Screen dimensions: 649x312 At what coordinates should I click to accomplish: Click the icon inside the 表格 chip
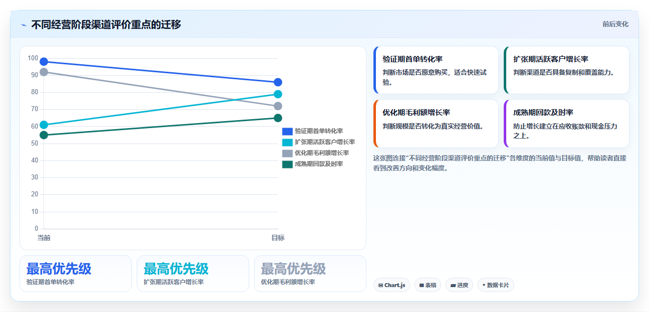(421, 286)
